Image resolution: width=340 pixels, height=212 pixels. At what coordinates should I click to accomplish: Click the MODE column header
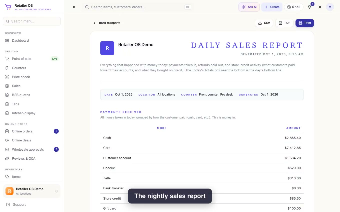tap(162, 128)
